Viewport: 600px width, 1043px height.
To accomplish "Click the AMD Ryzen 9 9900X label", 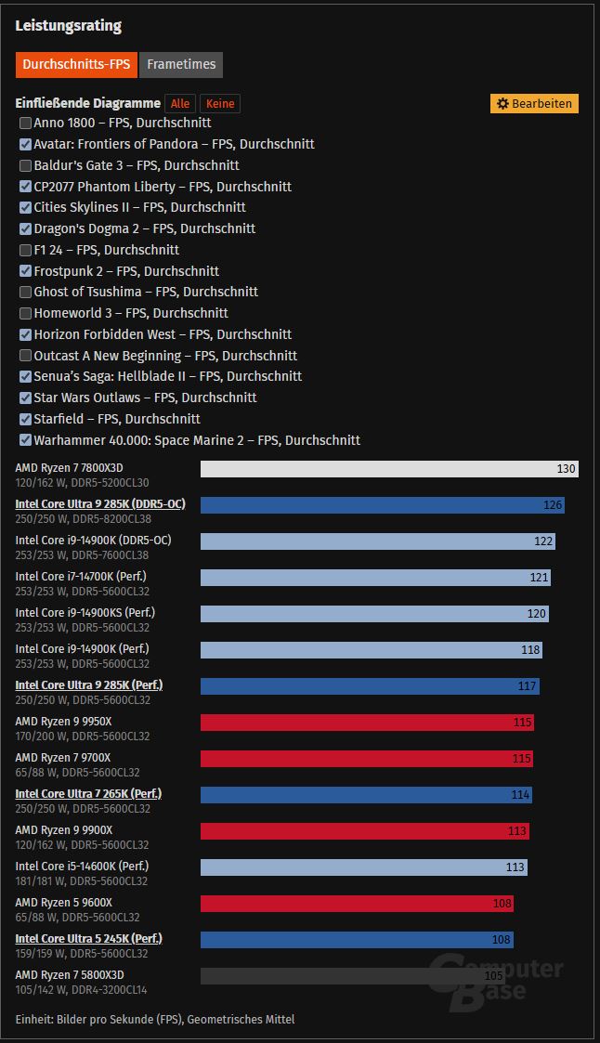I will pyautogui.click(x=64, y=830).
